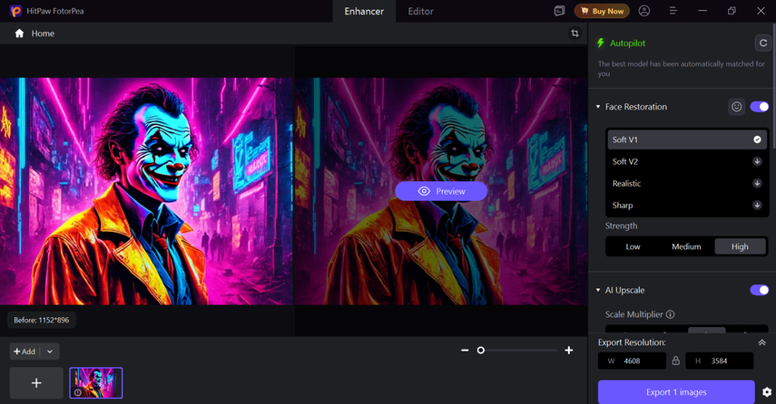Click the export height H field
This screenshot has width=776, height=404.
pos(719,361)
